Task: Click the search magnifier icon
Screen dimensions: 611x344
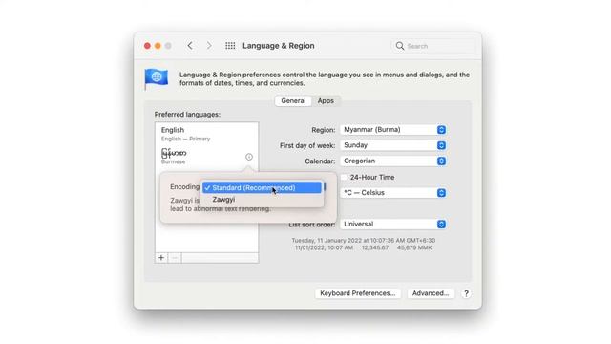Action: point(399,46)
